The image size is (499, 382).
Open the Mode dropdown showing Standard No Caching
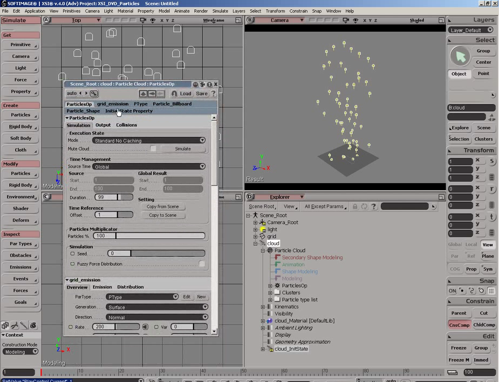click(149, 140)
